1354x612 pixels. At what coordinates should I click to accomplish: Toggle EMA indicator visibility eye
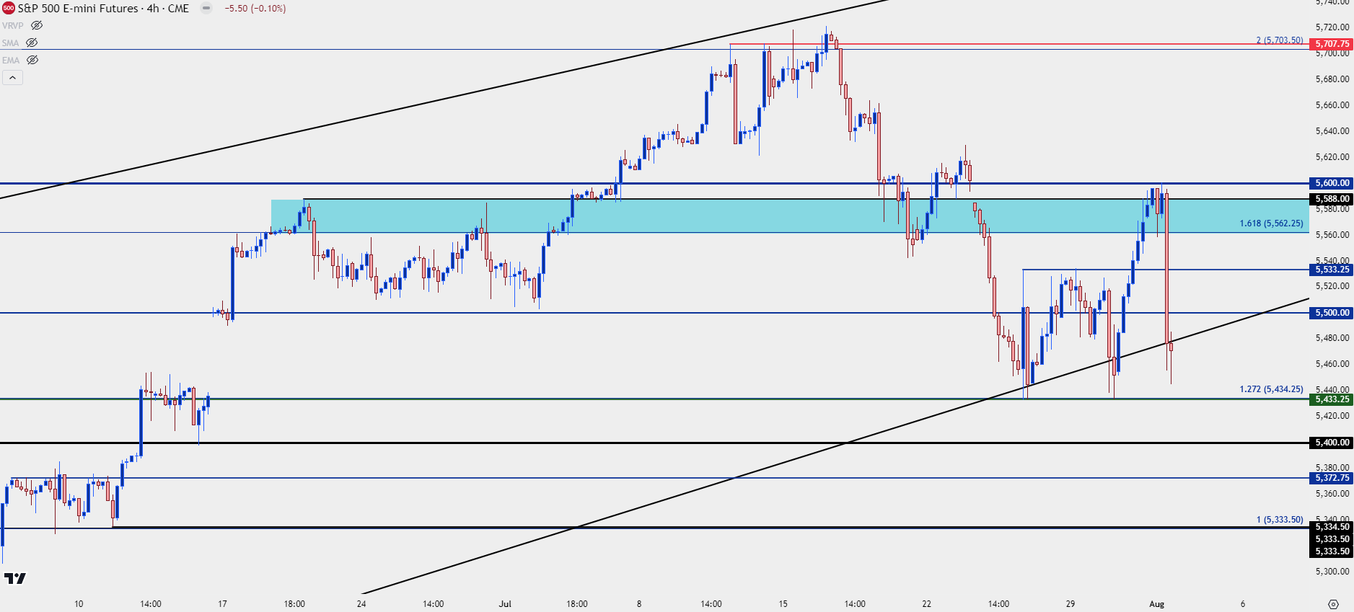point(32,60)
